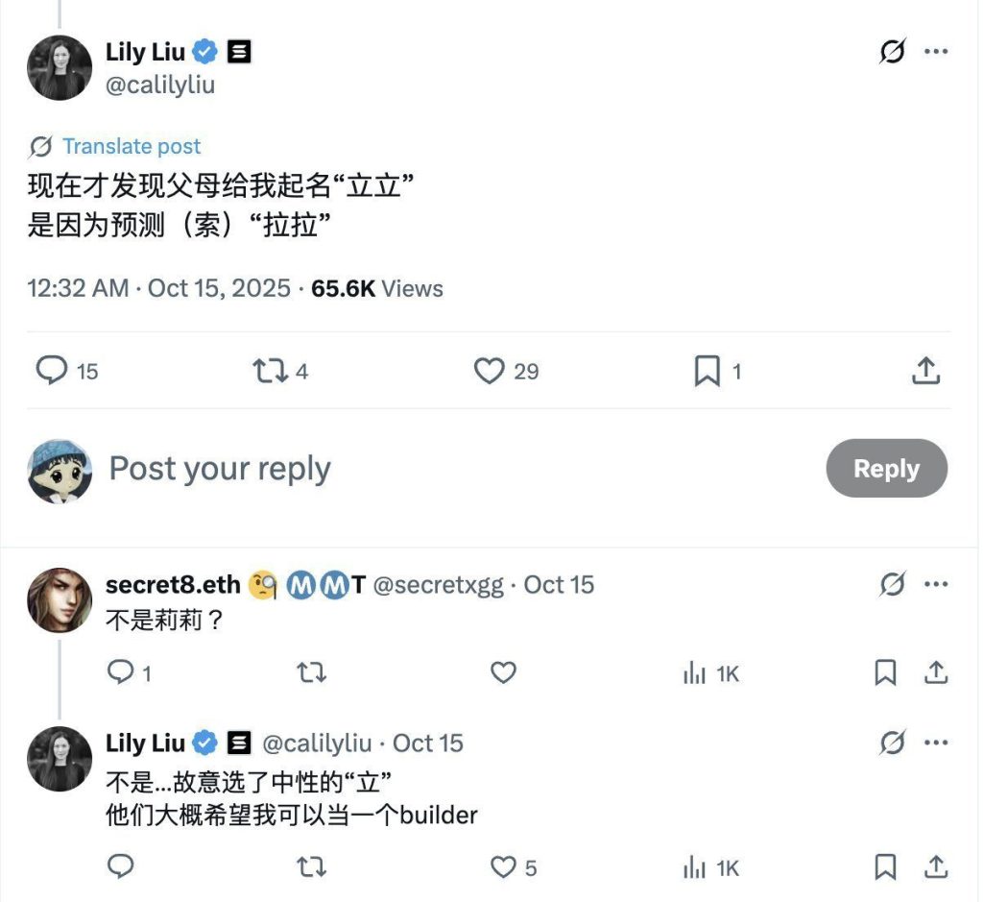Share the main post via upload icon

tap(925, 371)
